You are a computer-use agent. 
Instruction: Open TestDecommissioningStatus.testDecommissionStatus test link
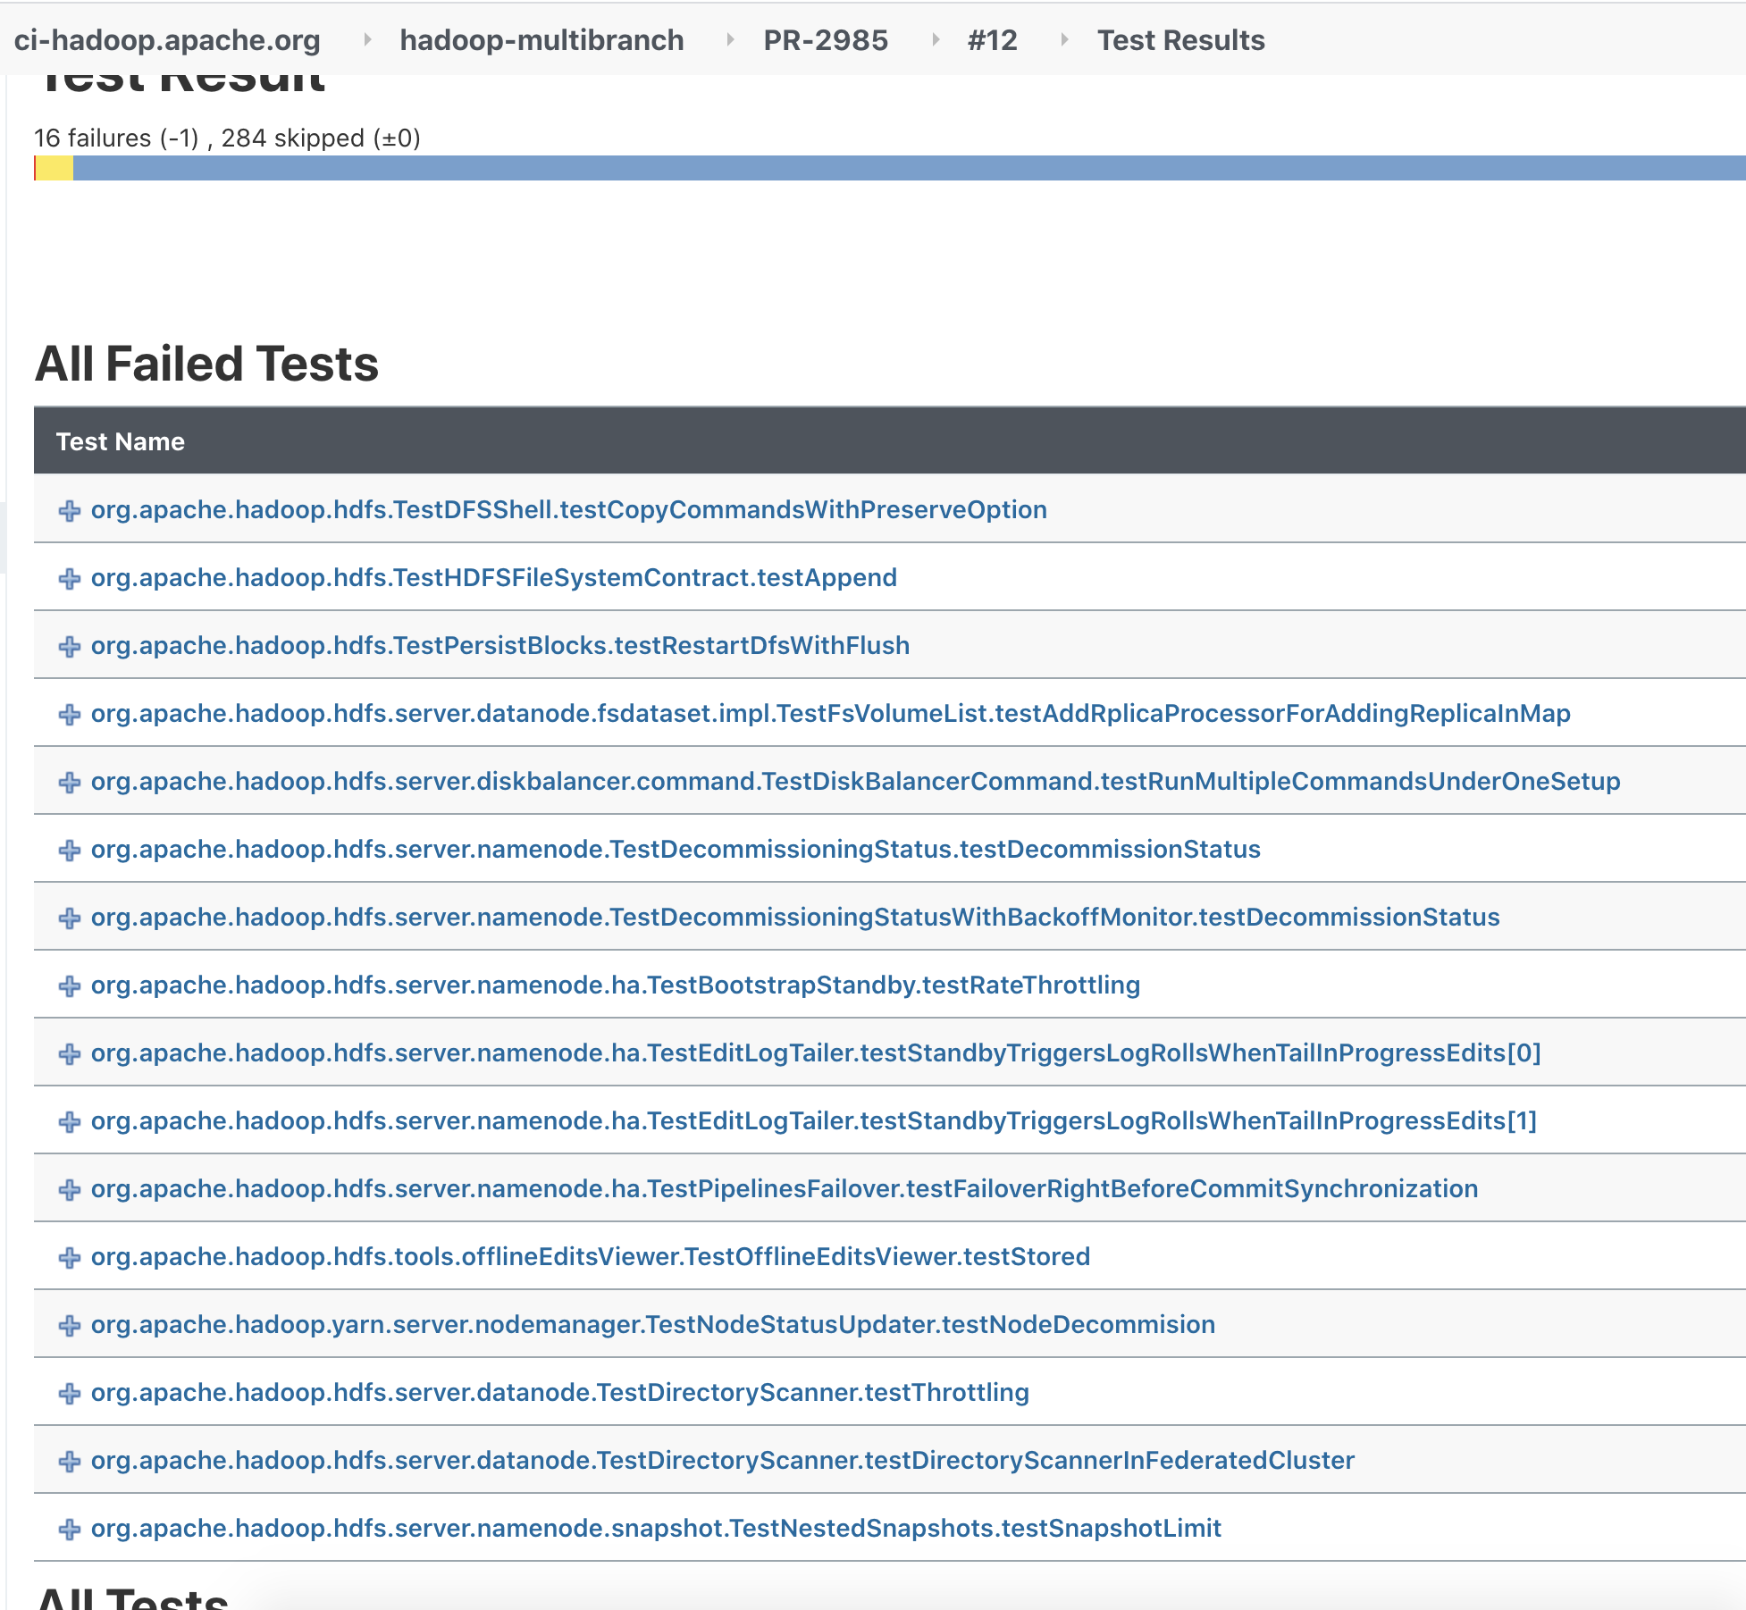676,849
